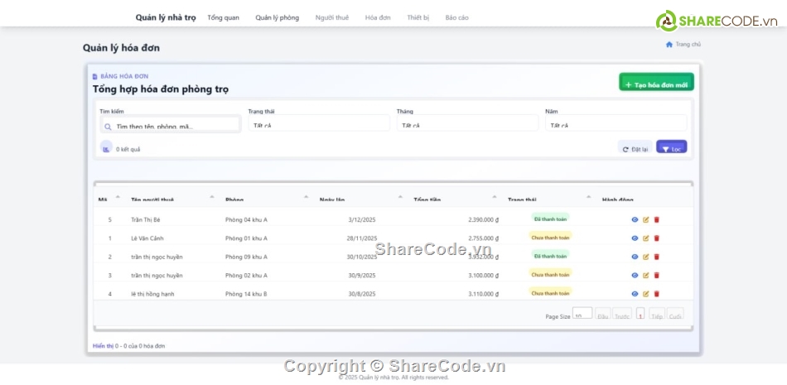
Task: Sort by Tổng tiền column arrow
Action: (495, 197)
